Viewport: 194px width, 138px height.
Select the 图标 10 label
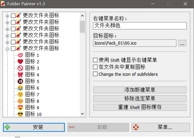pos(33,114)
